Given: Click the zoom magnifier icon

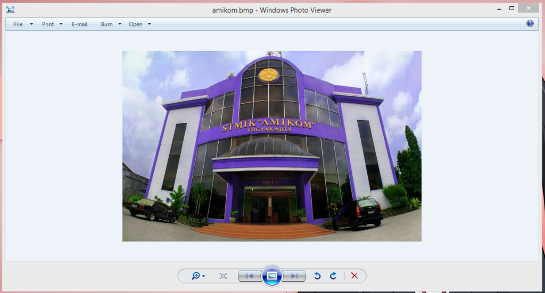Looking at the screenshot, I should click(x=196, y=275).
